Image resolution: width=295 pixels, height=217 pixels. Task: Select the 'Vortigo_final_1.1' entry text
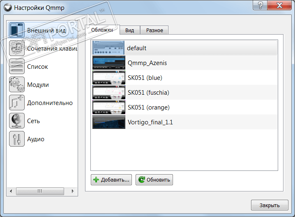[150, 122]
